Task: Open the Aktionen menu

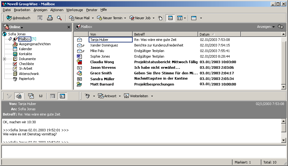Action: click(57, 10)
